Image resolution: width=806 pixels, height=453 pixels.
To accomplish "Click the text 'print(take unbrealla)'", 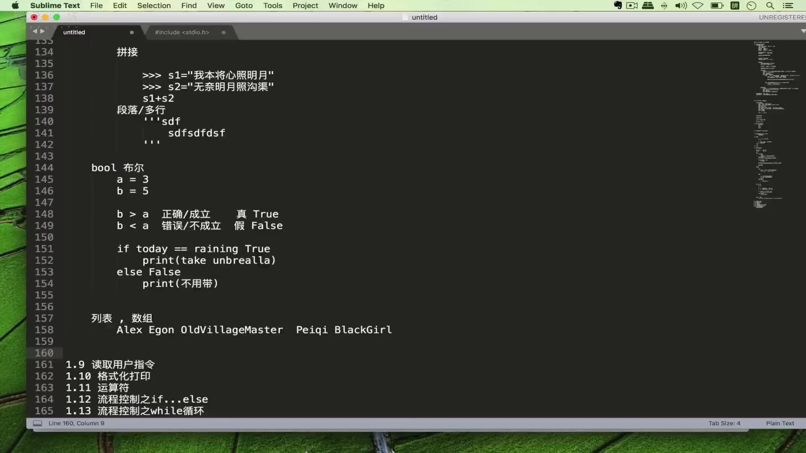I will click(209, 260).
